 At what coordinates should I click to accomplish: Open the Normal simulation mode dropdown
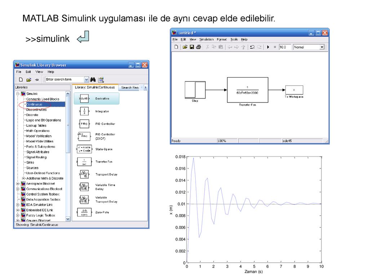pos(322,47)
